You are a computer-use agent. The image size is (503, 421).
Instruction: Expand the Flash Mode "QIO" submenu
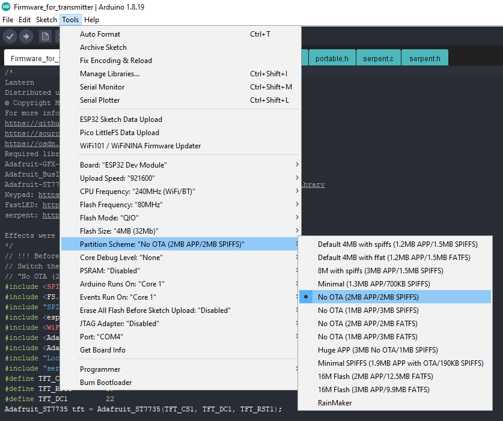[x=180, y=218]
